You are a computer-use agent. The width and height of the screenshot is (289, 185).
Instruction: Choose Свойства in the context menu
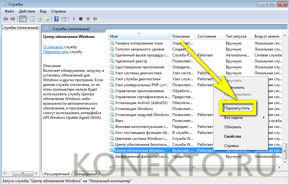(244, 136)
